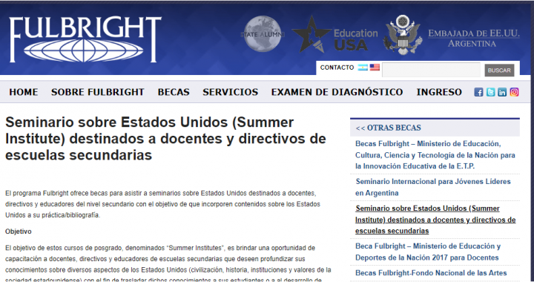Open the Instagram social icon

coord(514,92)
